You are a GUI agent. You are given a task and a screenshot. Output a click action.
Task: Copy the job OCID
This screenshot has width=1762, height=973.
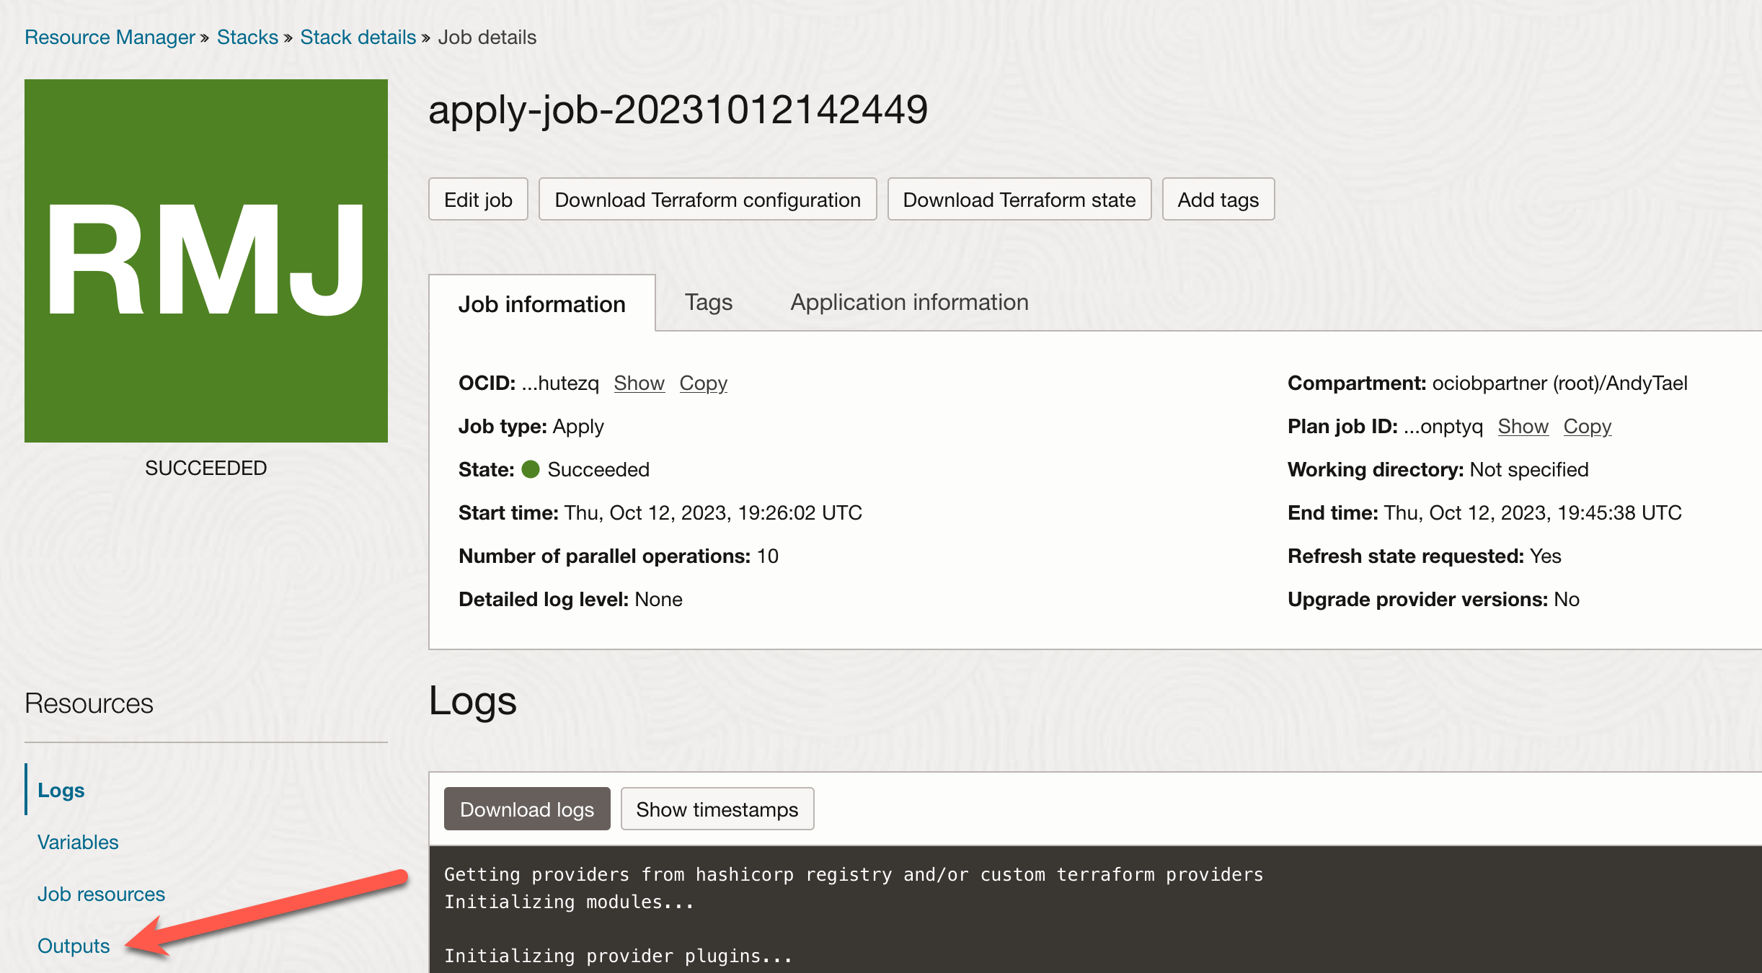point(703,383)
